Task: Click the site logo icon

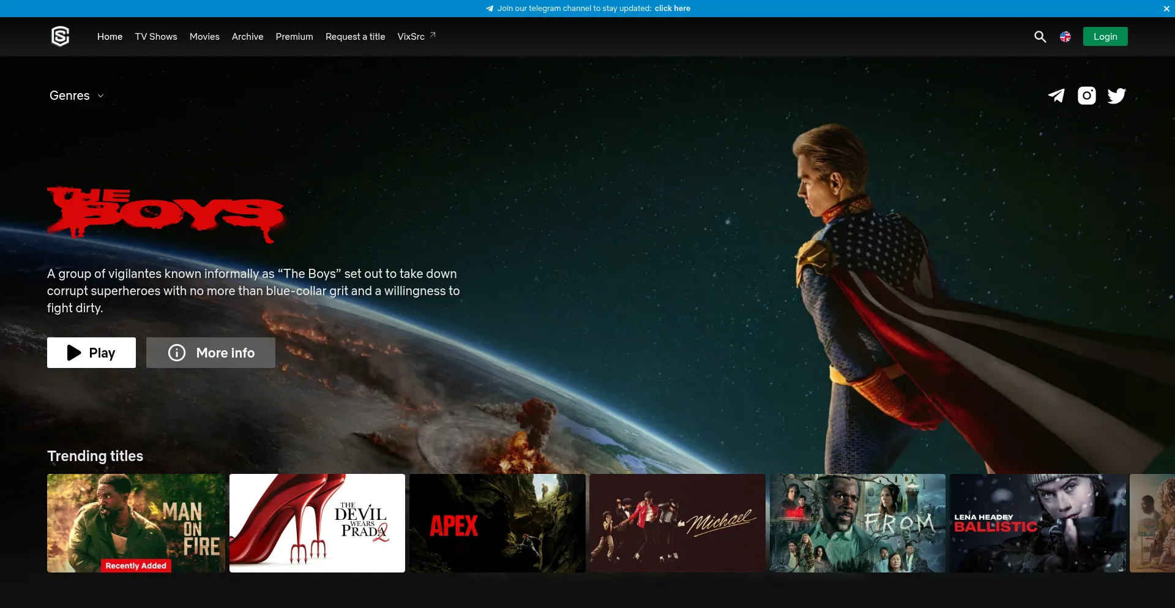Action: pos(60,37)
